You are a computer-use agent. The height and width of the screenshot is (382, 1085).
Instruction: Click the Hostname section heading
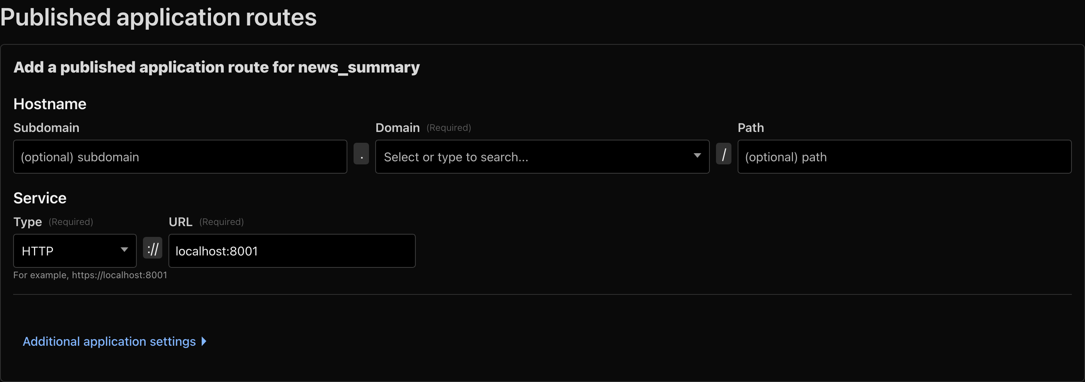tap(50, 104)
